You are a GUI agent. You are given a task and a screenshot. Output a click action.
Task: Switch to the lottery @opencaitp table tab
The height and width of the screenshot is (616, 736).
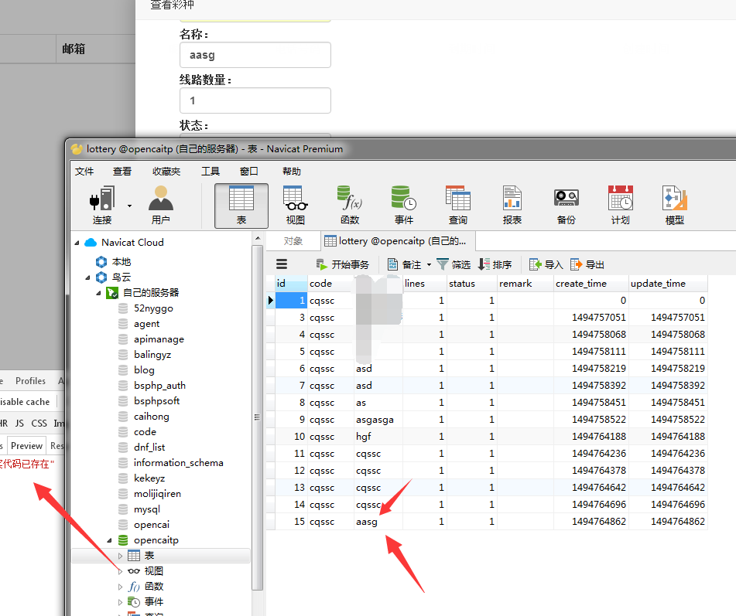pyautogui.click(x=398, y=241)
